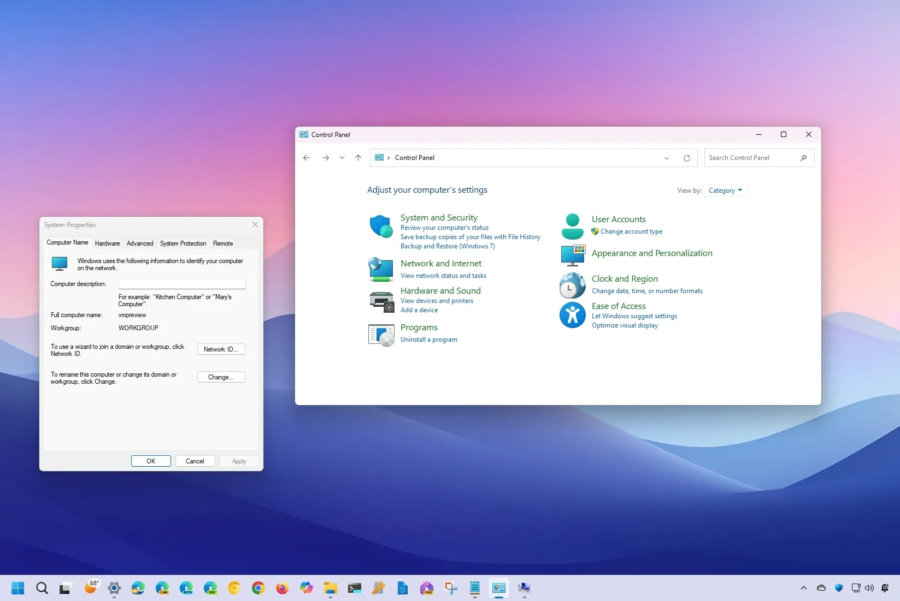Open taskbar Search
Screen dimensions: 900x601
pyautogui.click(x=42, y=588)
